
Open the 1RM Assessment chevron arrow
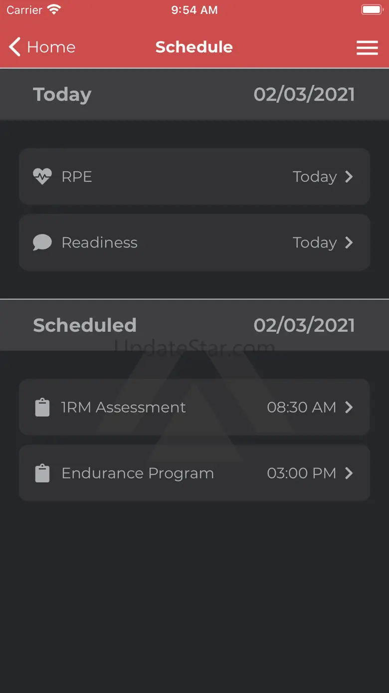click(x=349, y=407)
